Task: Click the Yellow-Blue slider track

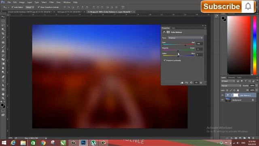Action: pyautogui.click(x=178, y=56)
